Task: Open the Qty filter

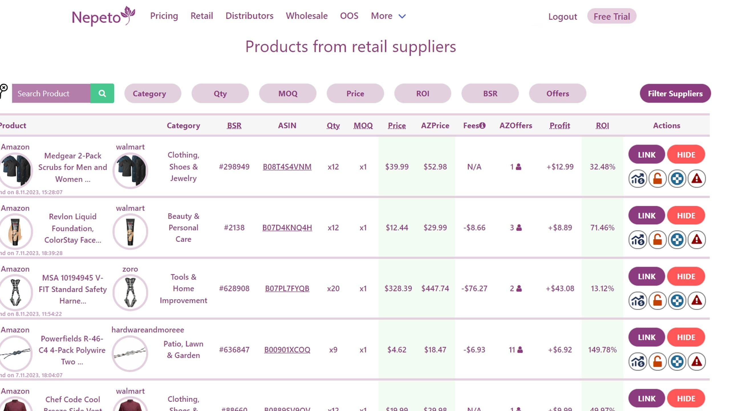Action: tap(220, 93)
